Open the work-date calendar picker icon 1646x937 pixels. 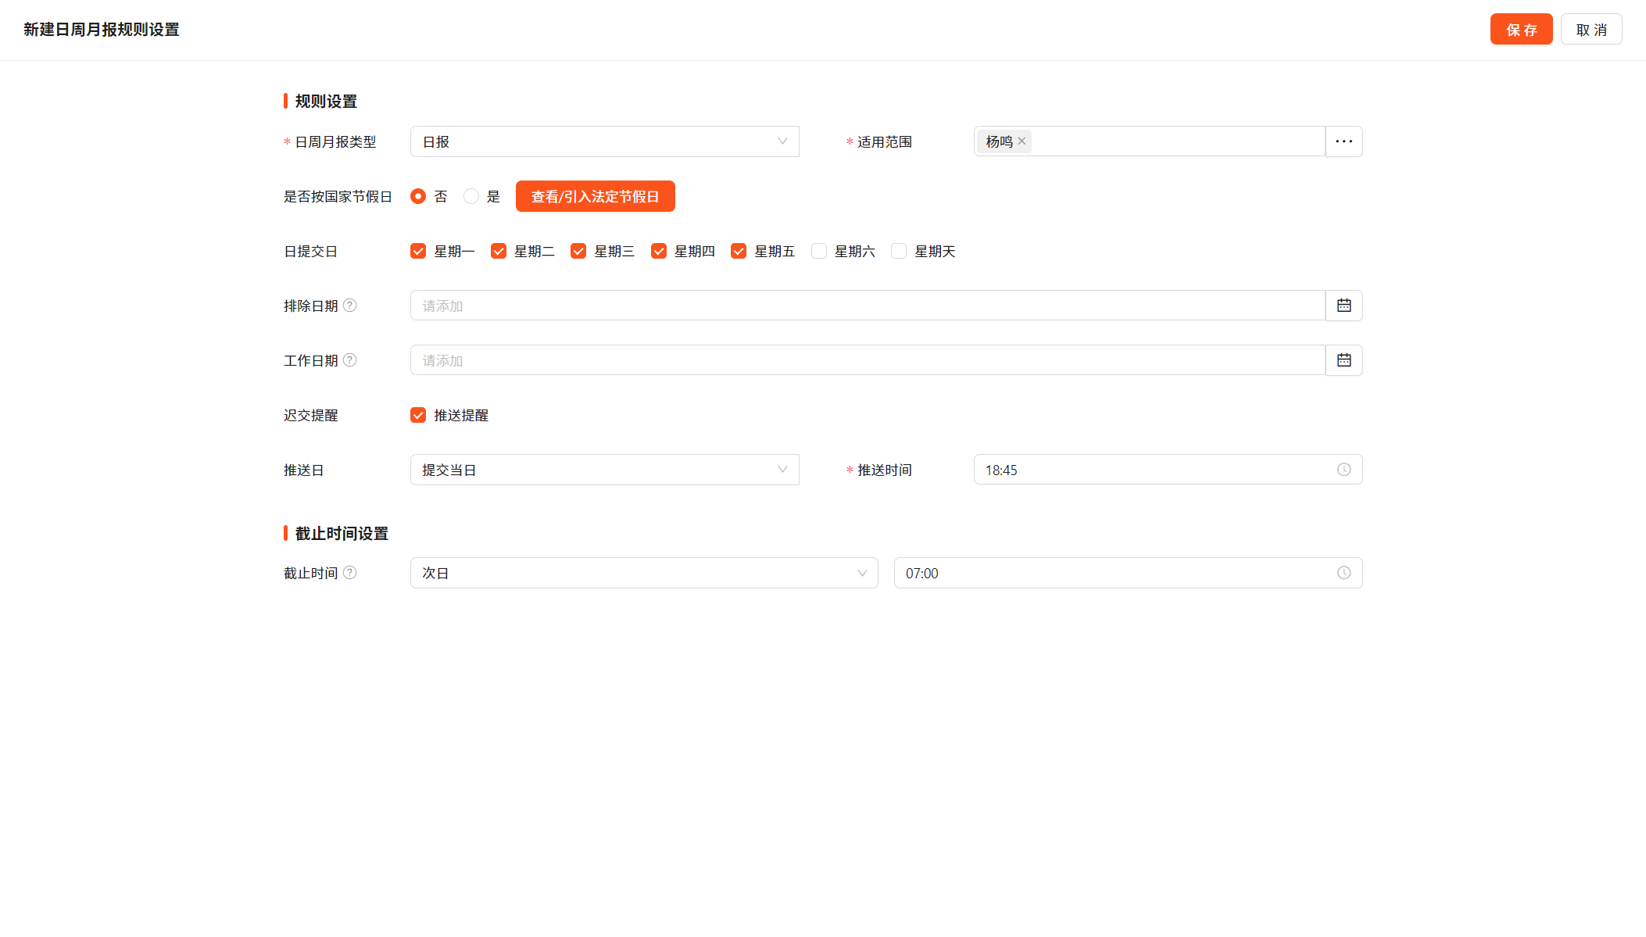pos(1344,360)
